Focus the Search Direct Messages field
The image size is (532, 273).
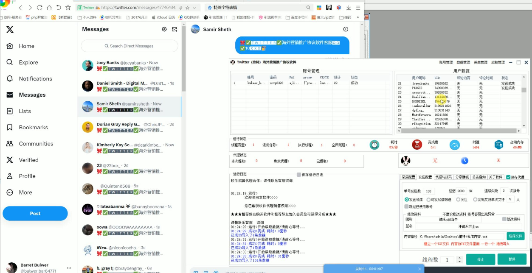(129, 46)
